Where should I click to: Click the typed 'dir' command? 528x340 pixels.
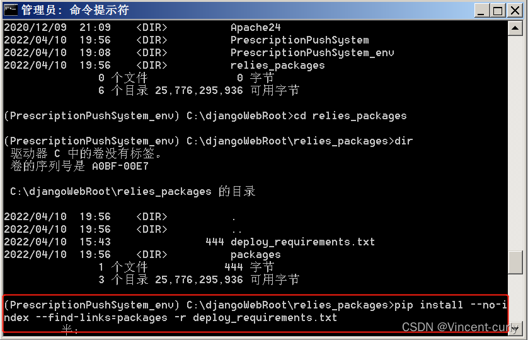[403, 141]
